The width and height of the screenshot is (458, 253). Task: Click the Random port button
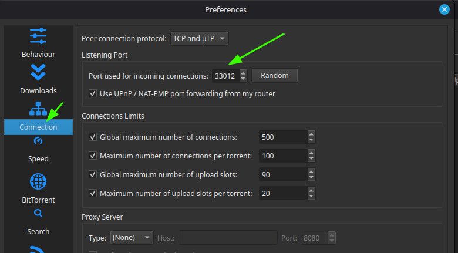click(x=275, y=76)
